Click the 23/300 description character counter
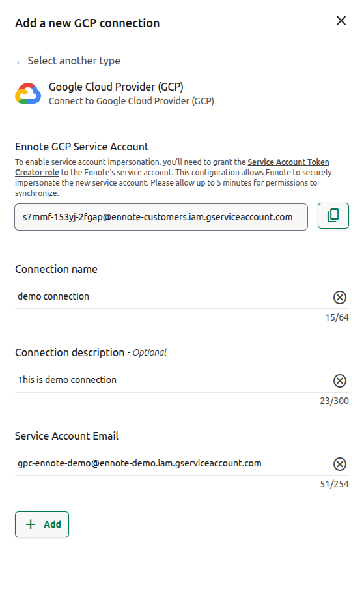Image resolution: width=364 pixels, height=600 pixels. [x=334, y=401]
